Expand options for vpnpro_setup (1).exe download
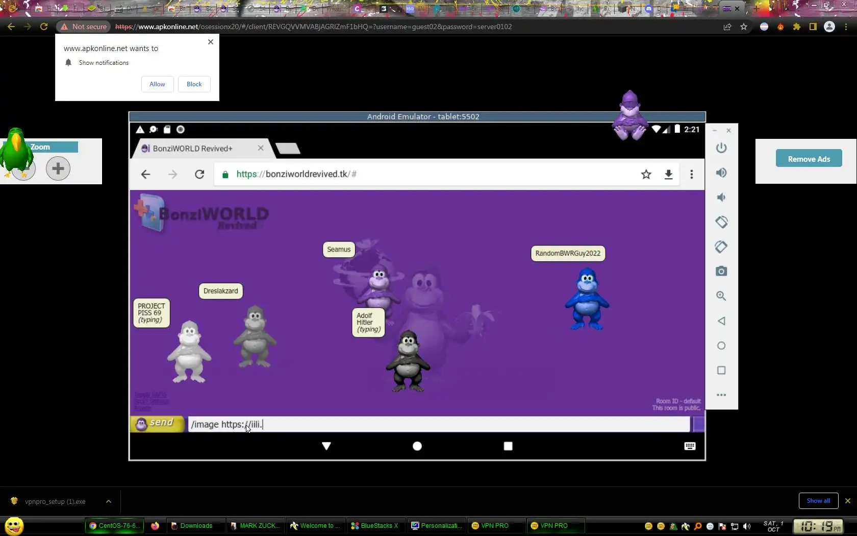The image size is (857, 536). (x=109, y=501)
